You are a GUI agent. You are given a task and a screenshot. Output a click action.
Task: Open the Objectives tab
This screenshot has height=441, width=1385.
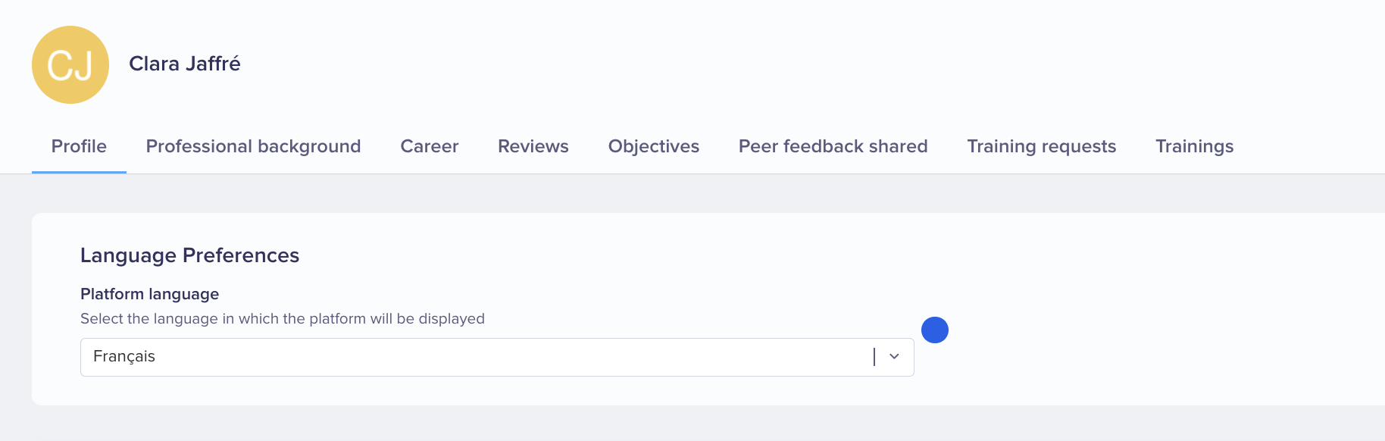(x=654, y=146)
